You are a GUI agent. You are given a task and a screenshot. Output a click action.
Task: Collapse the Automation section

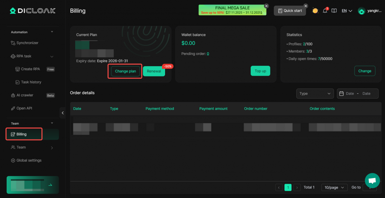52,32
